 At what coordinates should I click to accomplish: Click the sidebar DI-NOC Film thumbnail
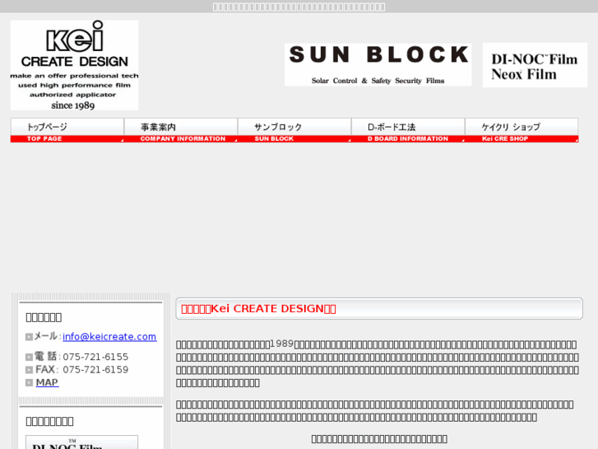[81, 442]
